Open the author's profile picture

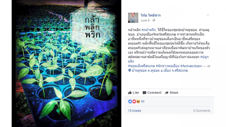pos(133,18)
